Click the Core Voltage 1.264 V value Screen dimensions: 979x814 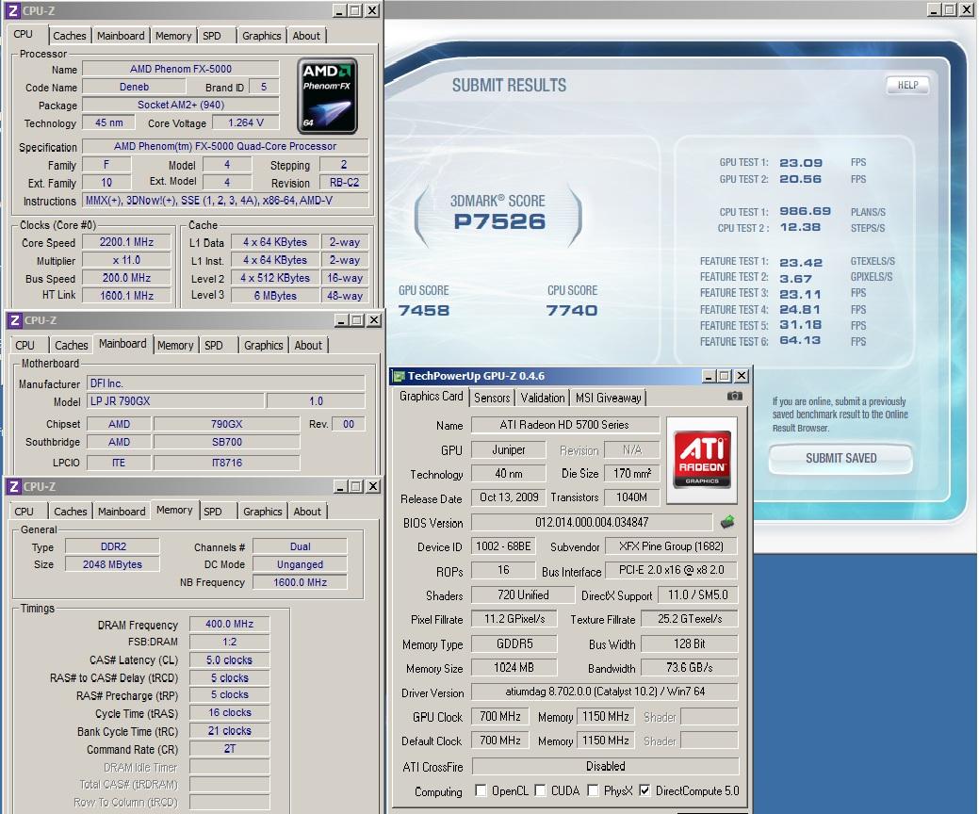click(x=245, y=123)
